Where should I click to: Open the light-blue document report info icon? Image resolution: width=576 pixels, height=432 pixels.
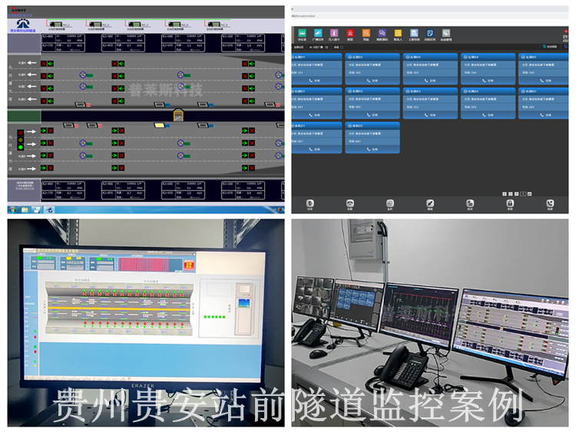pyautogui.click(x=414, y=34)
